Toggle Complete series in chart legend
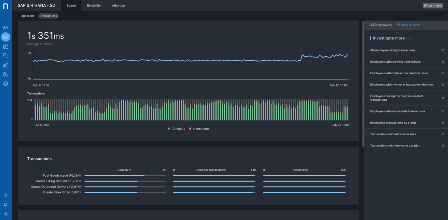The image size is (448, 220). (x=177, y=129)
